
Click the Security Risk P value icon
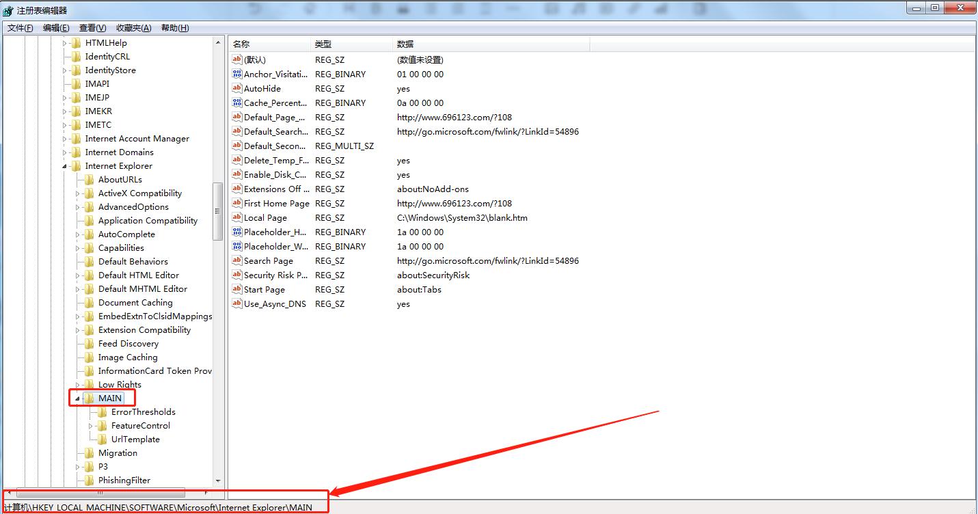[237, 275]
